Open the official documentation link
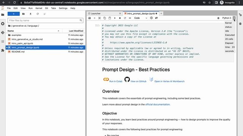 [158, 104]
